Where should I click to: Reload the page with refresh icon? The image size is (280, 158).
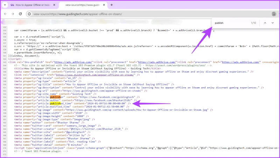(20, 14)
